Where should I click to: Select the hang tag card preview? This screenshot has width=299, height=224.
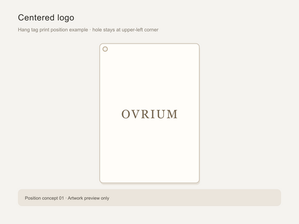(149, 113)
